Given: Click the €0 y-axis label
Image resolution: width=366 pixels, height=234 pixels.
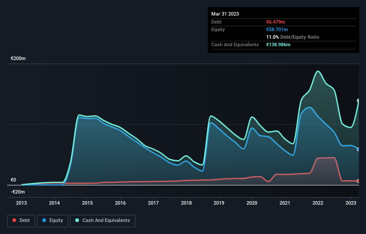Looking at the screenshot, I should pos(13,180).
